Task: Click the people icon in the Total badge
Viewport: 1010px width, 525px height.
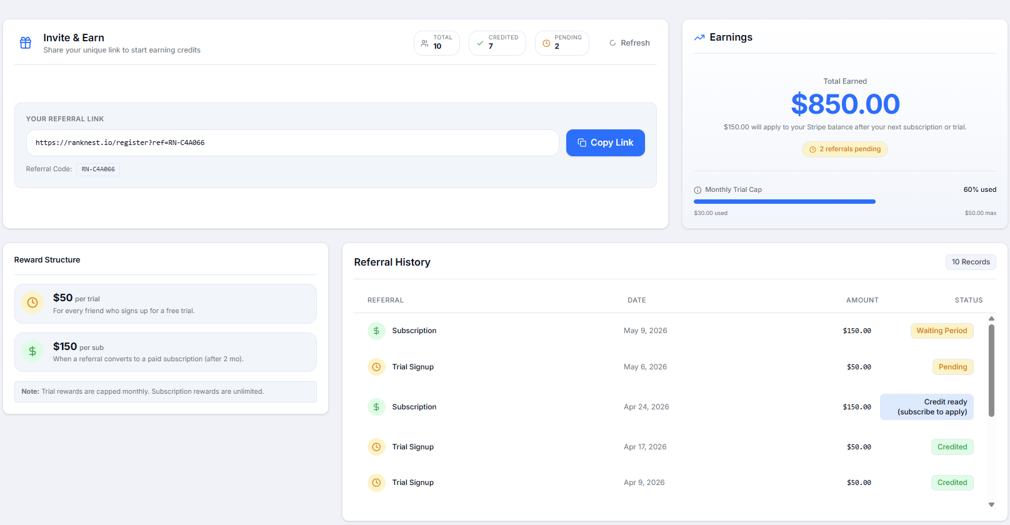Action: click(x=425, y=43)
